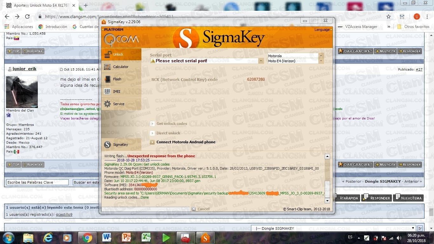The image size is (434, 244).
Task: Click the upper MULTICITA button in the forum
Action: point(385,51)
